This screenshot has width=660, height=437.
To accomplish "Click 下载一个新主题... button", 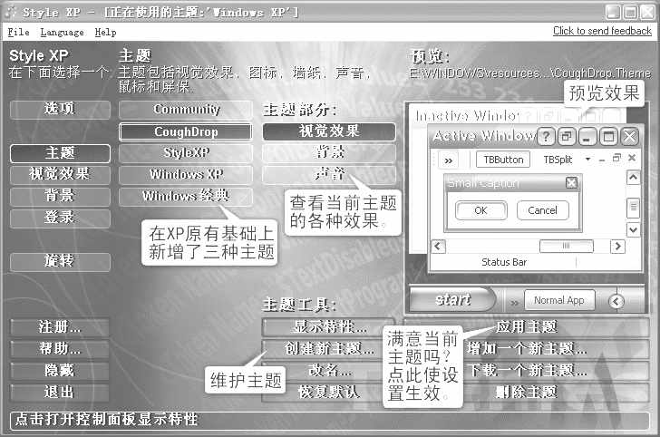I will (526, 371).
